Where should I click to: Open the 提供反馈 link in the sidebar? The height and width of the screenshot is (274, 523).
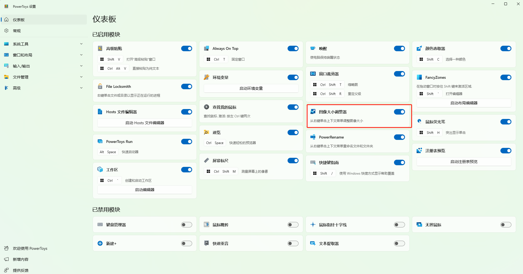(x=44, y=270)
